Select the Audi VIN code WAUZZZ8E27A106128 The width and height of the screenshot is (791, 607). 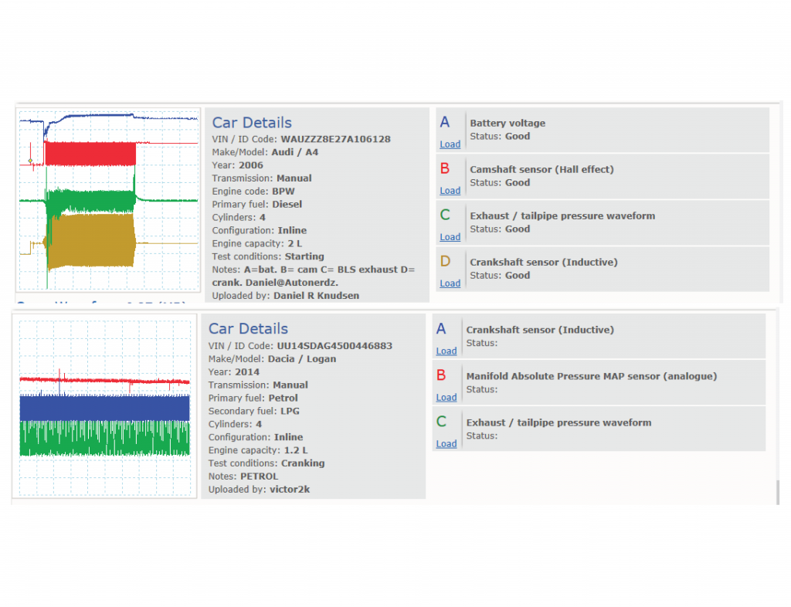click(x=335, y=139)
